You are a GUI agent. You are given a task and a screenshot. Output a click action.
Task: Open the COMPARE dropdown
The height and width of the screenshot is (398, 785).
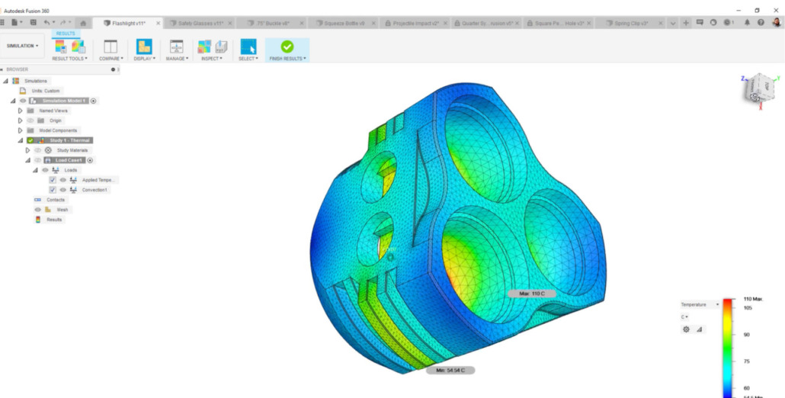pyautogui.click(x=111, y=59)
